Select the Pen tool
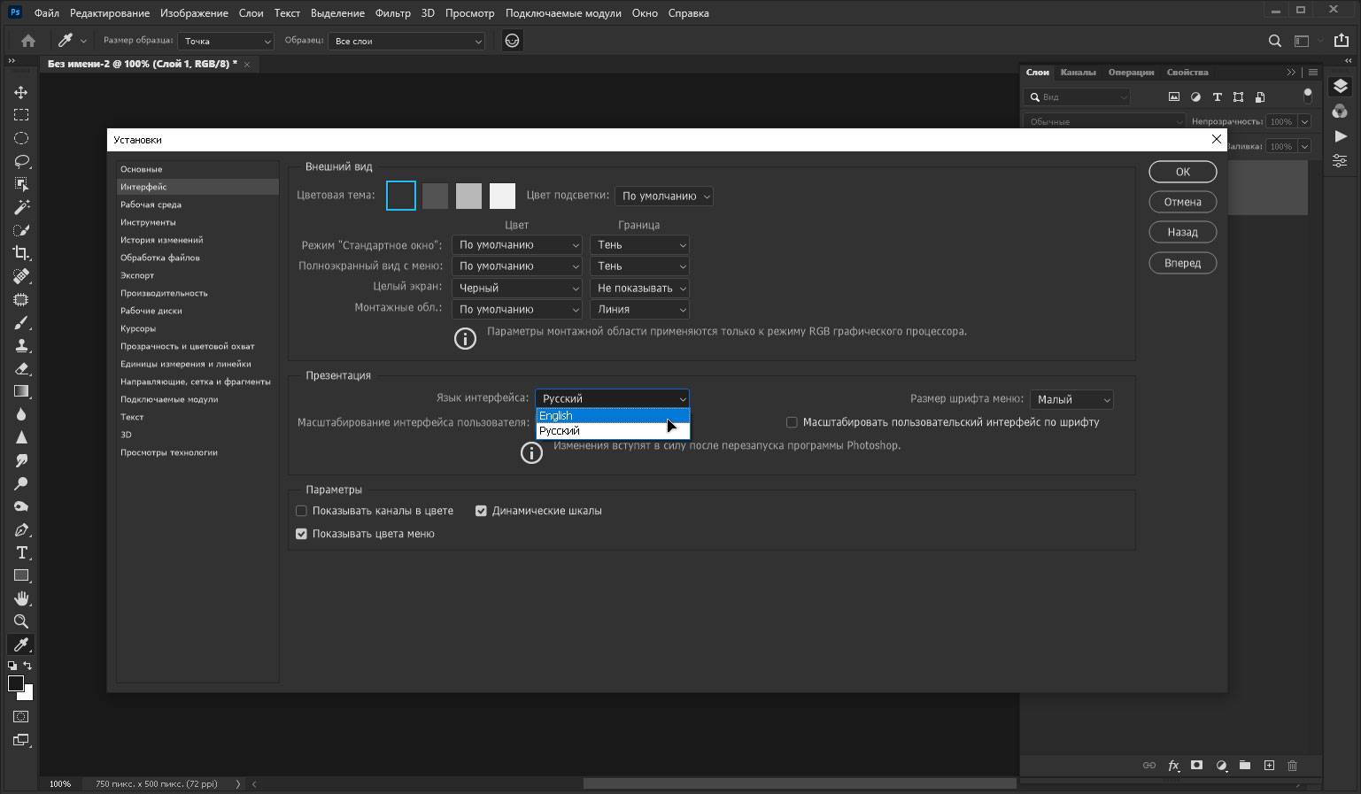Screen dimensions: 1361x794 click(x=21, y=529)
